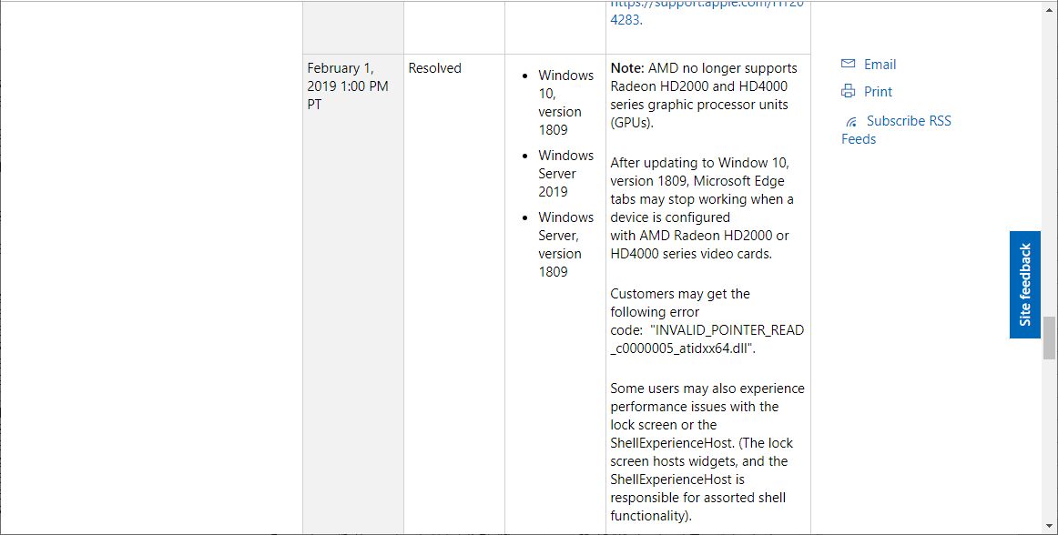Click the ShellExperienceHost performance paragraph
This screenshot has height=535, width=1058.
707,452
